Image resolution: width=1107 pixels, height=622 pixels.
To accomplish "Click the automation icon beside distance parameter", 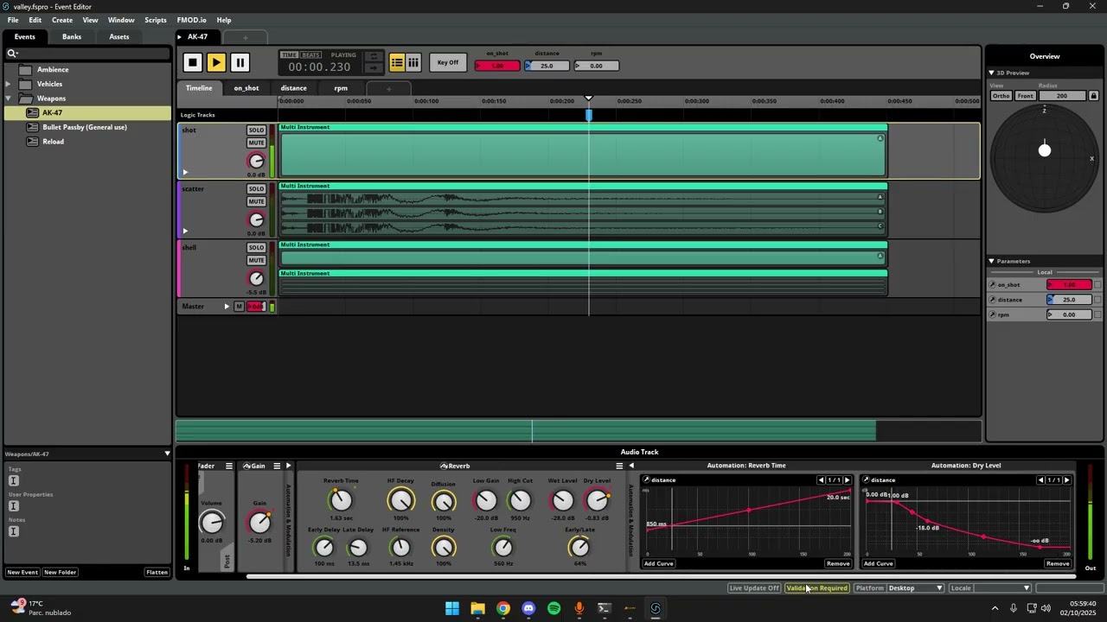I will click(x=993, y=300).
